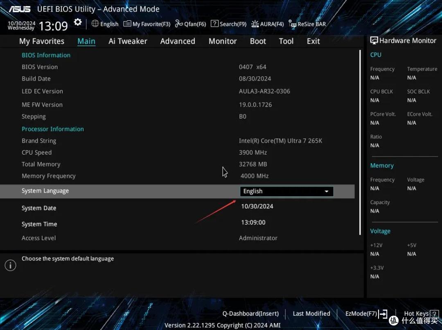Switch to EzMode(F7)
This screenshot has height=330, width=442.
[361, 314]
